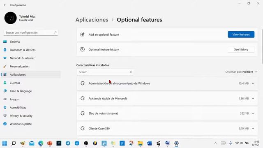Click the magnifier in the features Search field
263x148 pixels.
click(131, 72)
